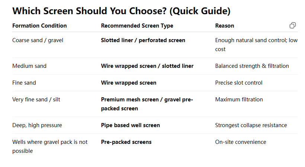Click the copy table icon

tap(293, 25)
